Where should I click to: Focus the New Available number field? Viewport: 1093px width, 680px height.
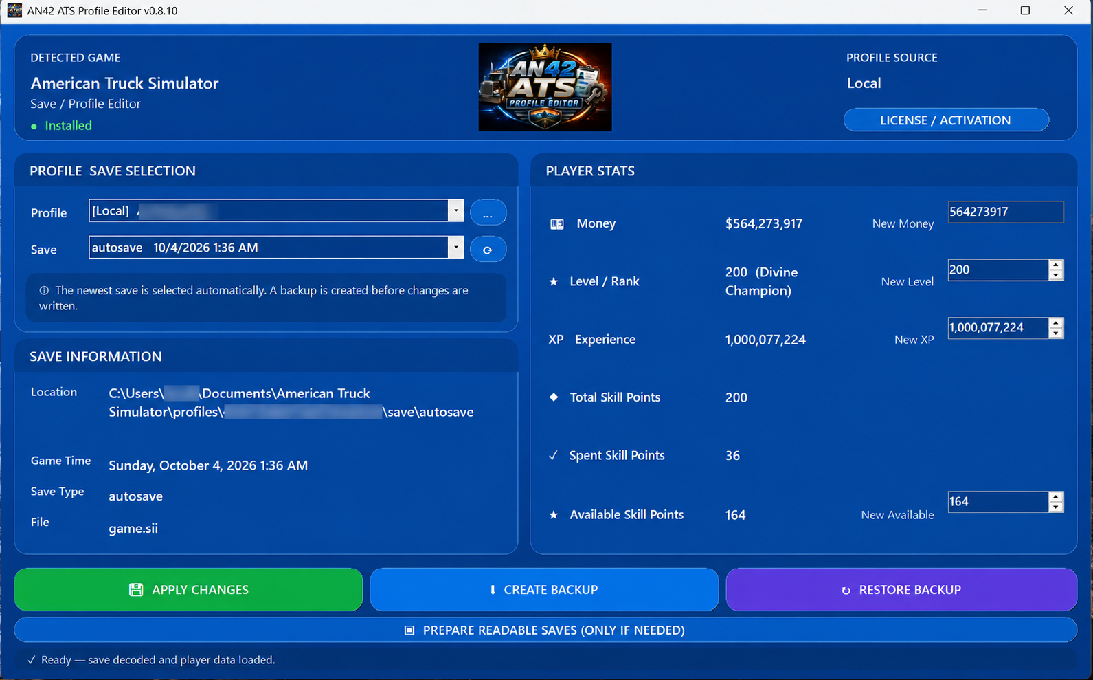[998, 502]
